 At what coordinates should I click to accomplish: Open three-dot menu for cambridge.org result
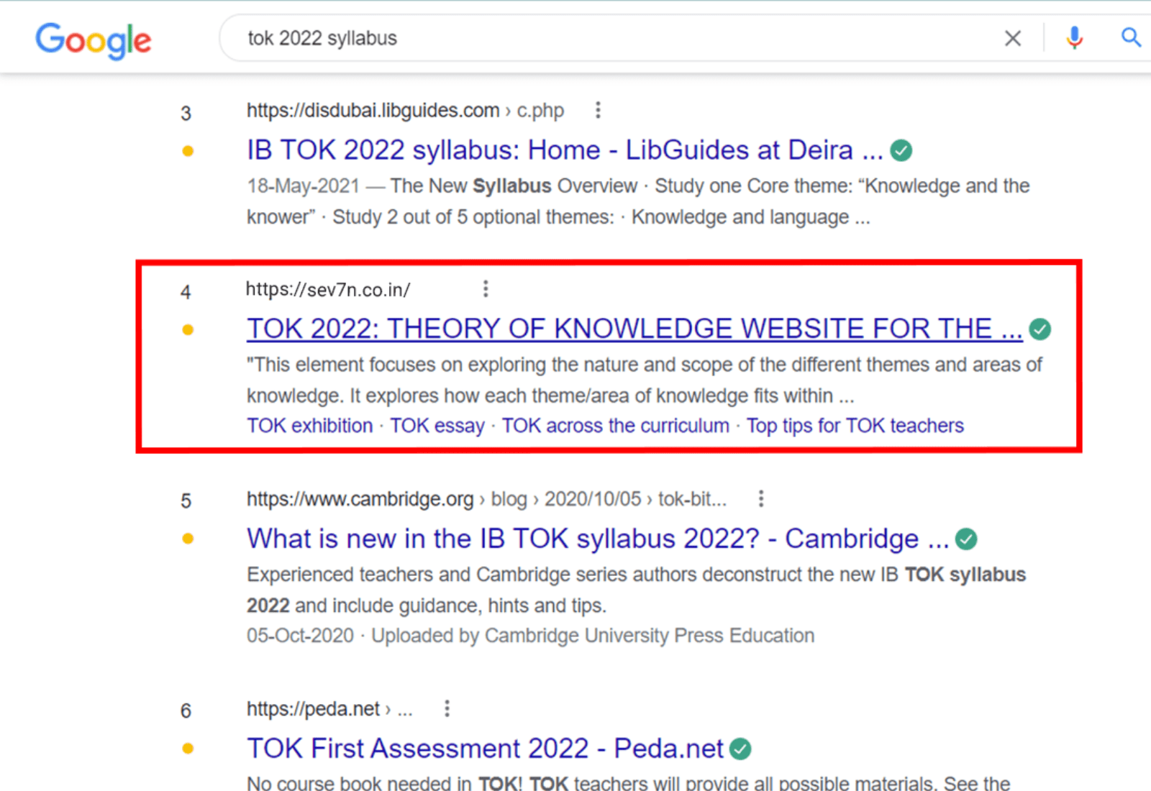761,499
